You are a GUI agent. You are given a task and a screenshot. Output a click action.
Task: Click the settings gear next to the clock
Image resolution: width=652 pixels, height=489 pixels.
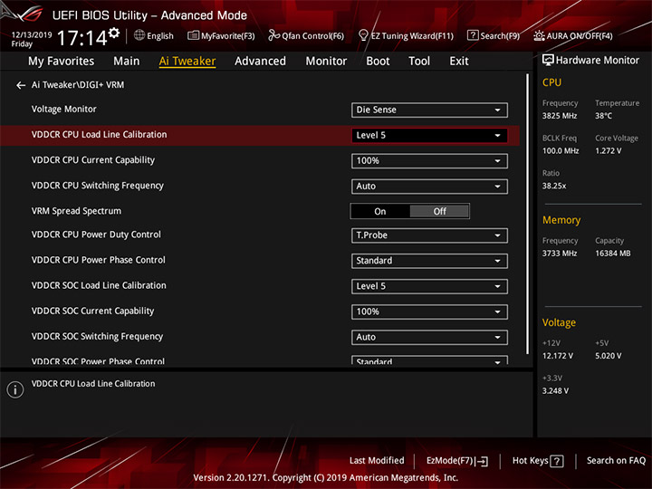pos(114,33)
